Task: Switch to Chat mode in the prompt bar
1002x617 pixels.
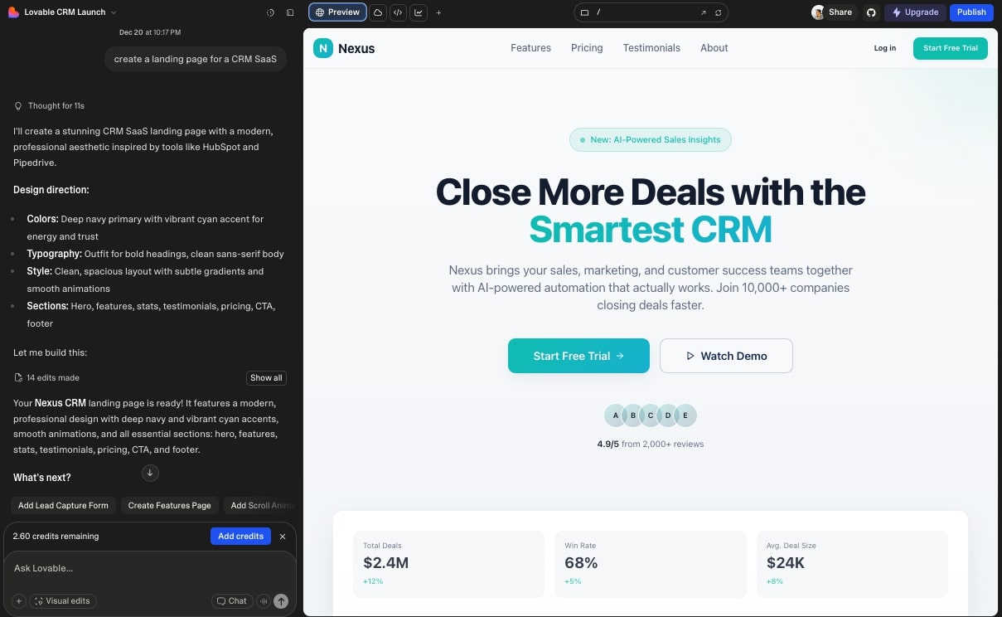Action: (x=232, y=600)
